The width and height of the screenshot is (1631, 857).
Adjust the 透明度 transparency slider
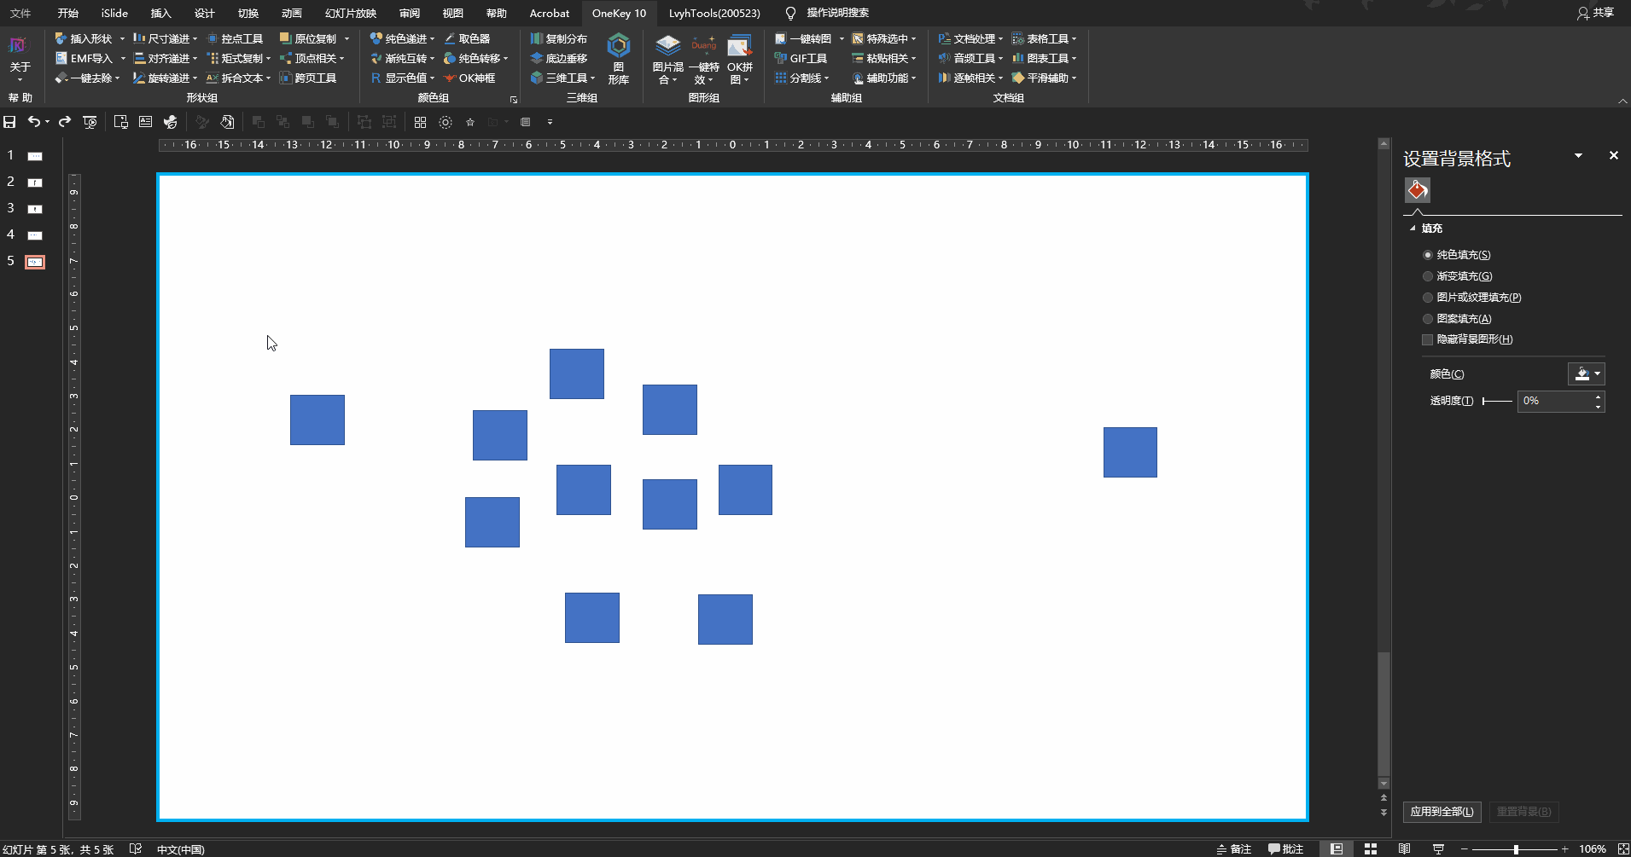1497,401
